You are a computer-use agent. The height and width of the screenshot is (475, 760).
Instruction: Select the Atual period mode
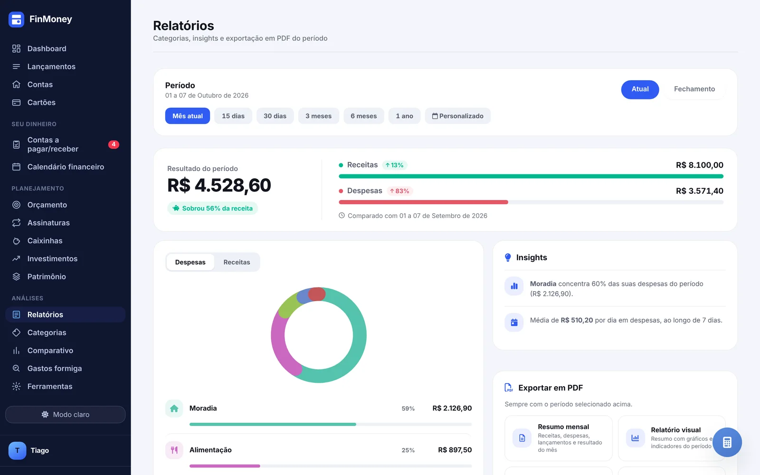(x=640, y=89)
